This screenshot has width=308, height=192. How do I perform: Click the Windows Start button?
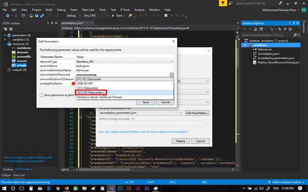click(x=4, y=188)
